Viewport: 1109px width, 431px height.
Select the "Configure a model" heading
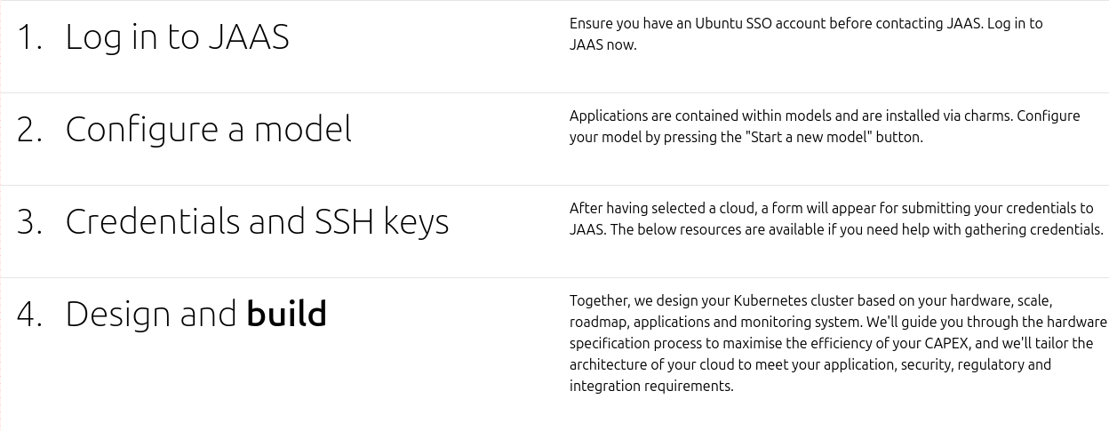point(208,130)
